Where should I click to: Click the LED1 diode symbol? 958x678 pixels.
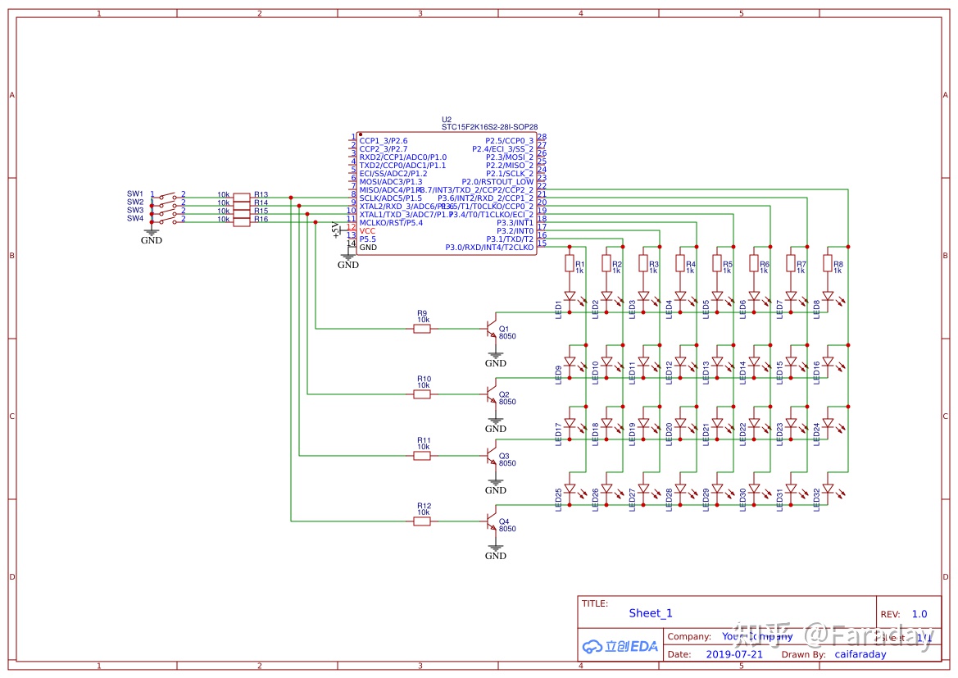[x=570, y=297]
